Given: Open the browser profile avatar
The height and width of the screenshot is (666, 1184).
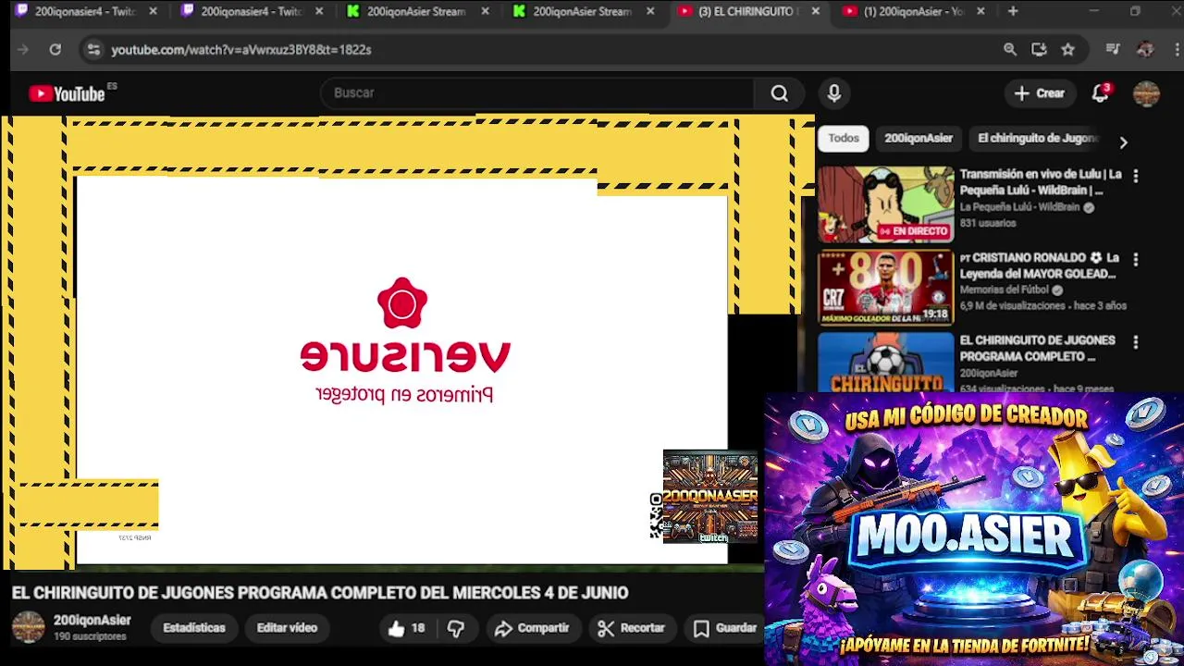Looking at the screenshot, I should tap(1145, 50).
